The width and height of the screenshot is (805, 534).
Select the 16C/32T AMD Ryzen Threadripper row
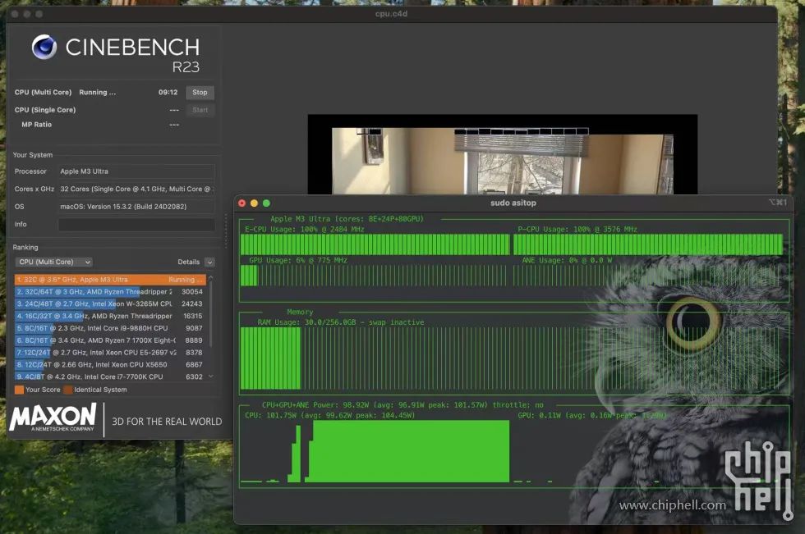coord(110,316)
